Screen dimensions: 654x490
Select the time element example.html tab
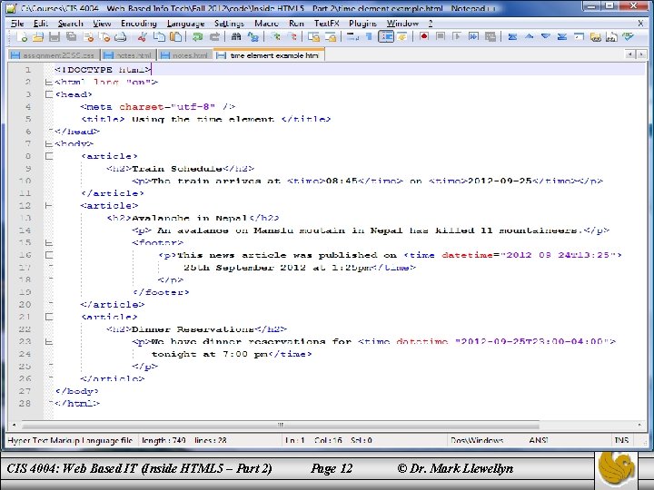pyautogui.click(x=270, y=55)
